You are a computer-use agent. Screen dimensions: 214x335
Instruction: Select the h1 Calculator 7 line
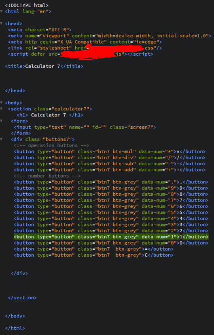click(50, 115)
